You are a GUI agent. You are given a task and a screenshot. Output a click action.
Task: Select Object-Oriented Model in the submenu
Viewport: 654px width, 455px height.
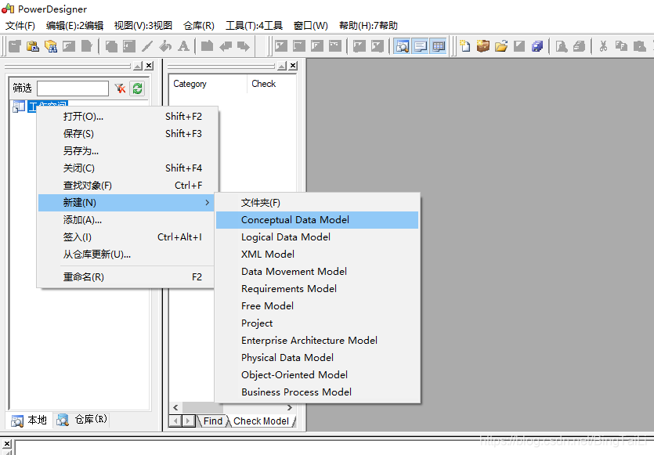click(317, 375)
